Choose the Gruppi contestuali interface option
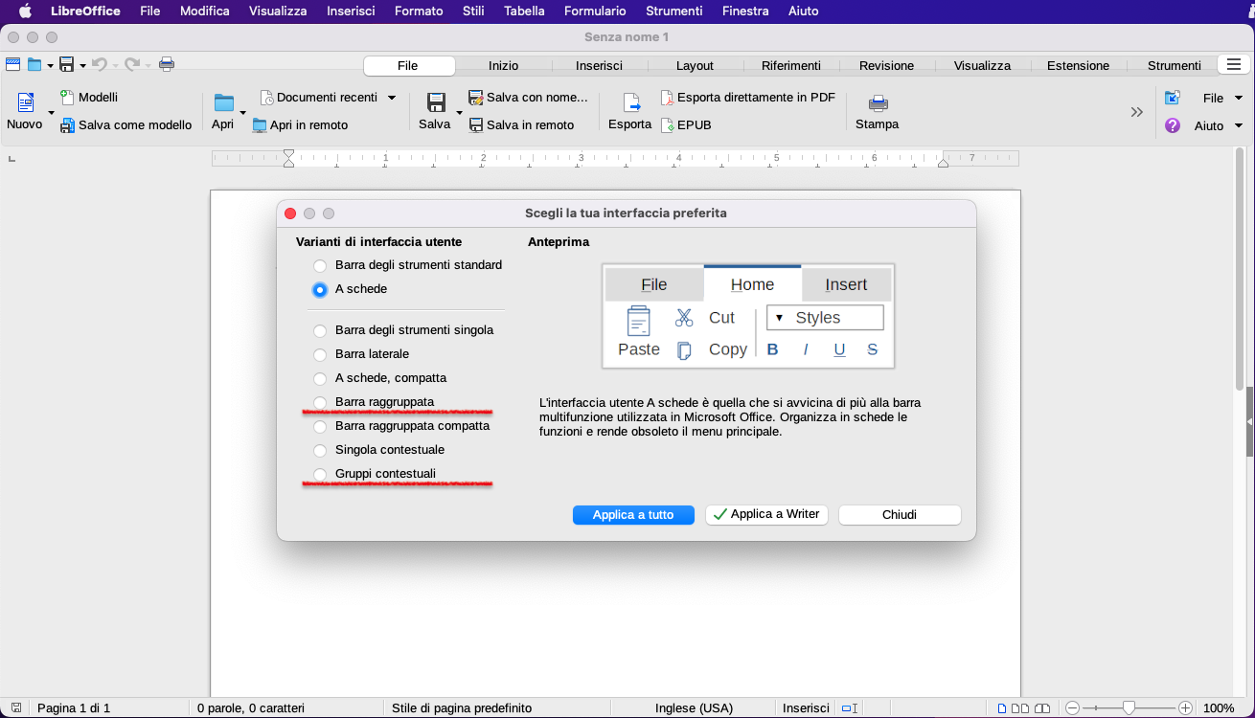Image resolution: width=1255 pixels, height=718 pixels. pyautogui.click(x=320, y=474)
